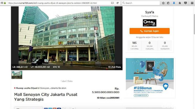Open the Pocket shield icon

(x=186, y=3)
